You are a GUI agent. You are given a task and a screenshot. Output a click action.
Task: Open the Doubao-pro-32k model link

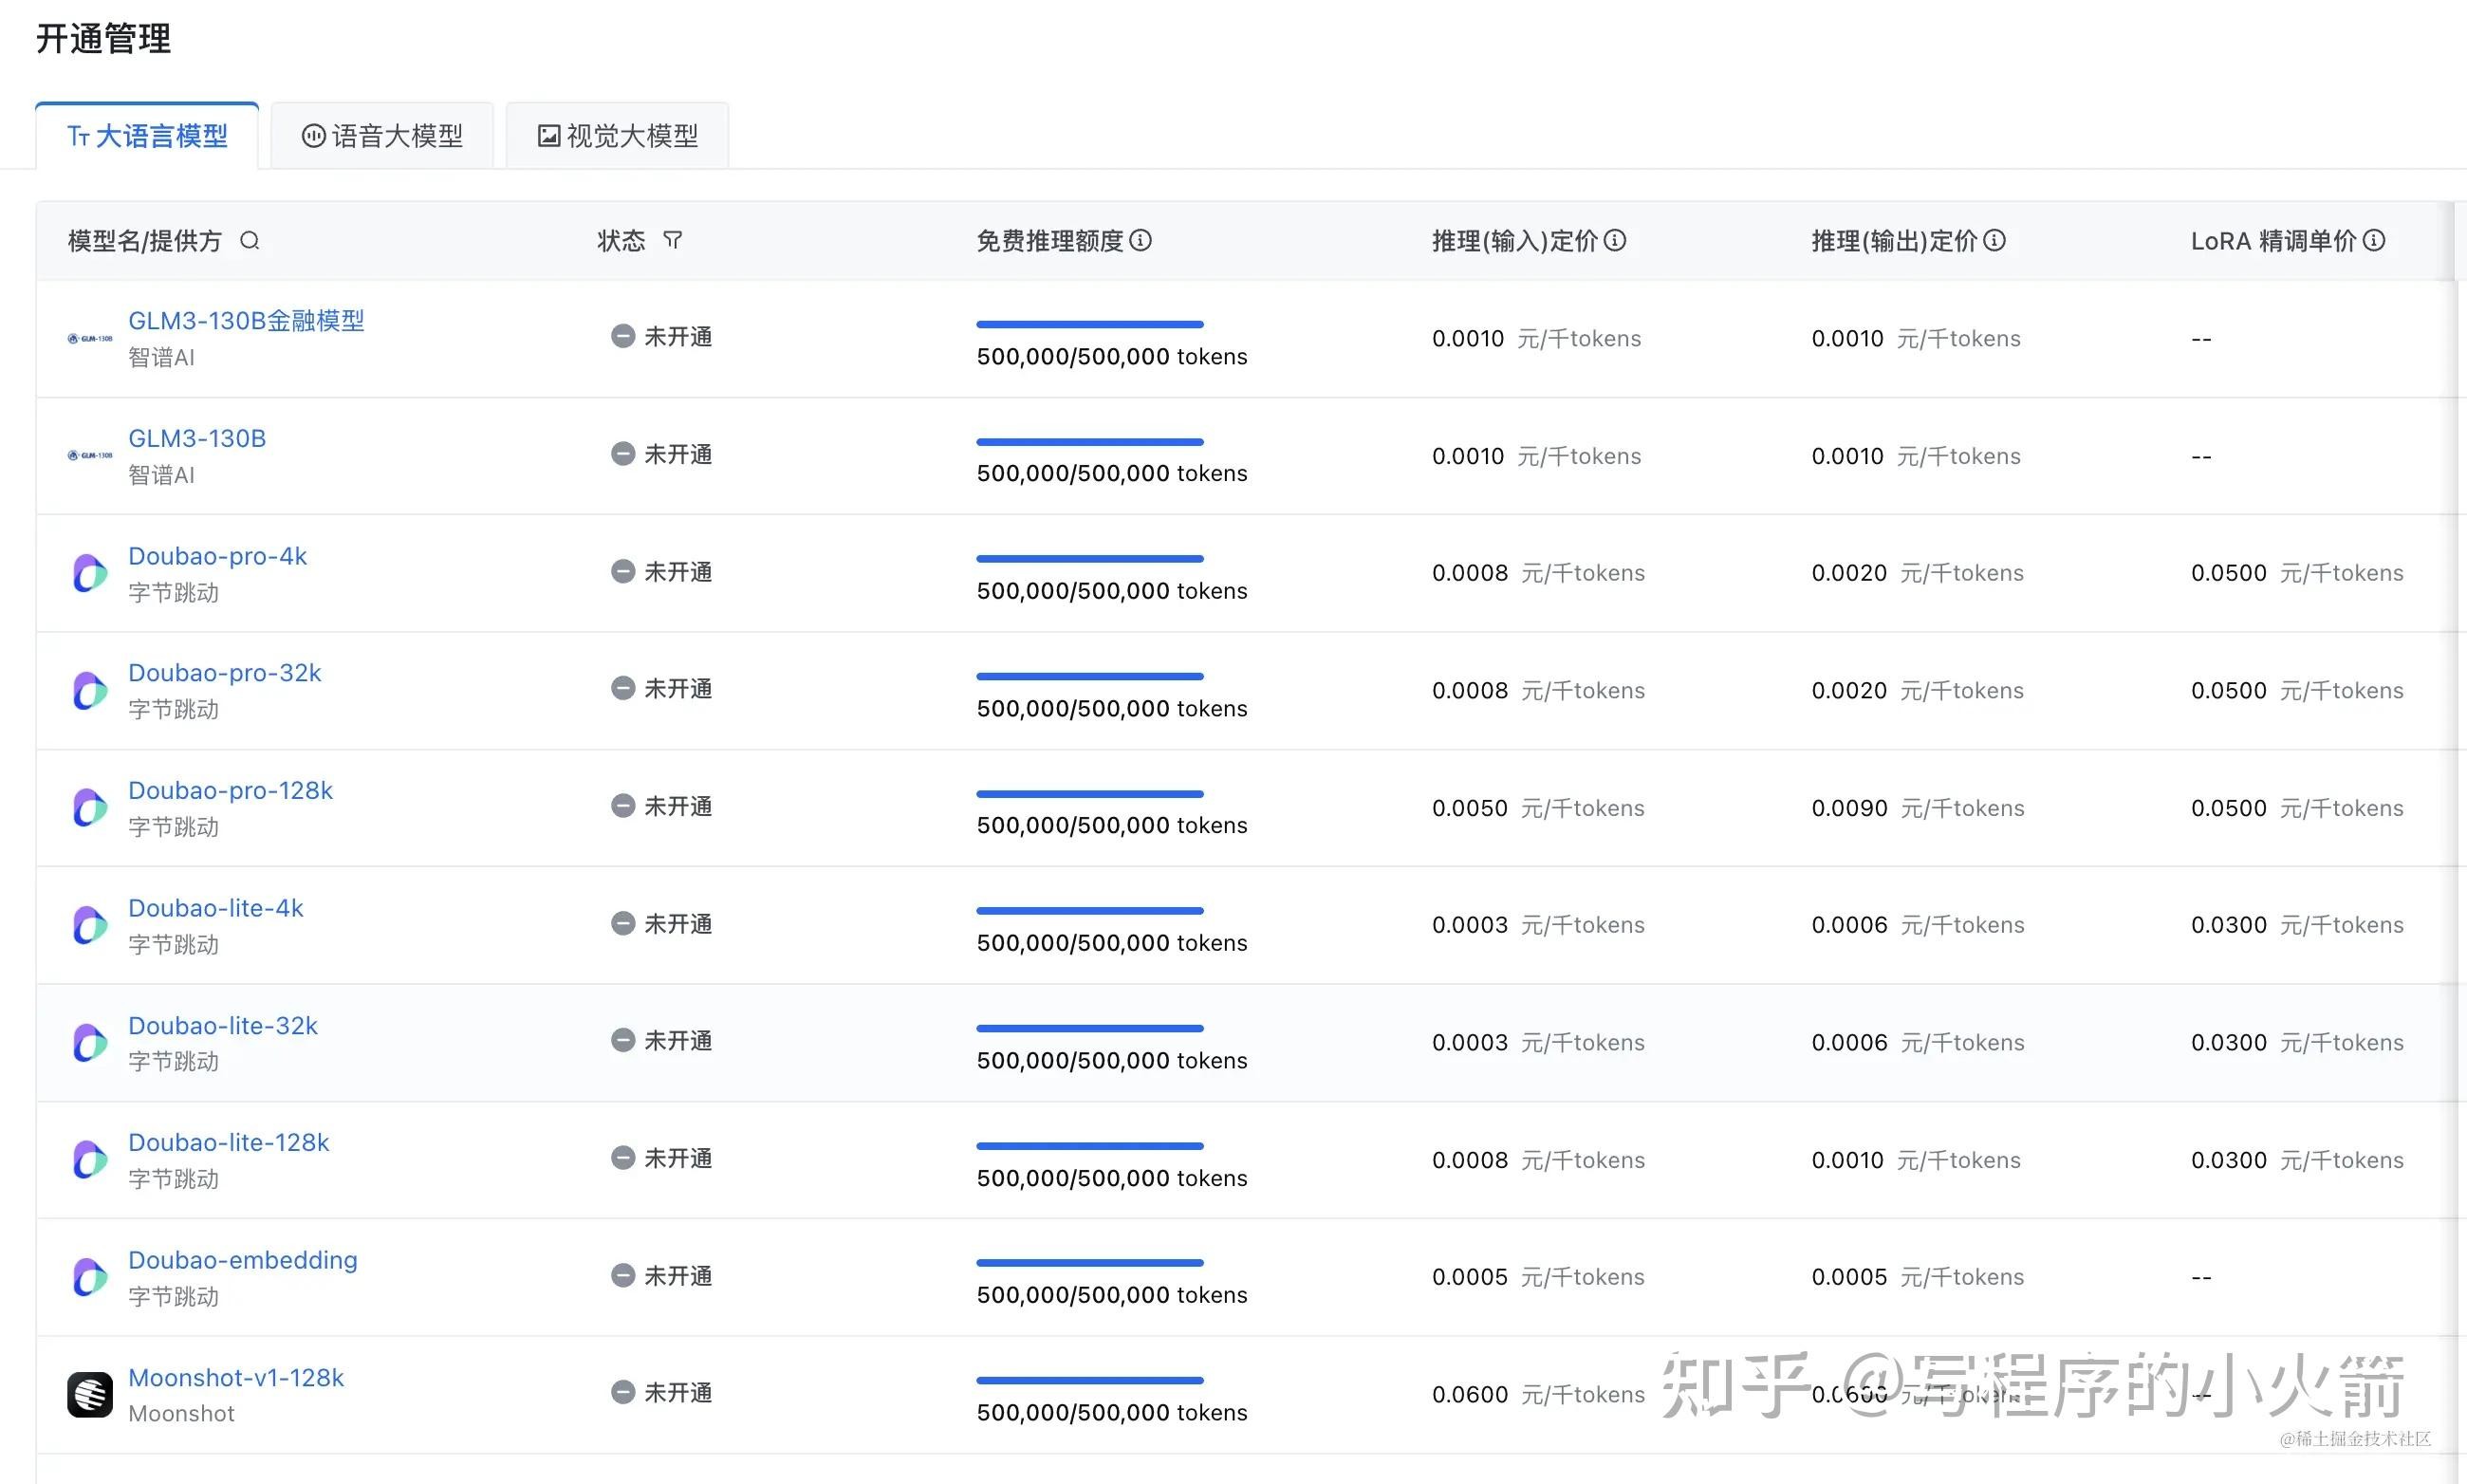[x=225, y=673]
